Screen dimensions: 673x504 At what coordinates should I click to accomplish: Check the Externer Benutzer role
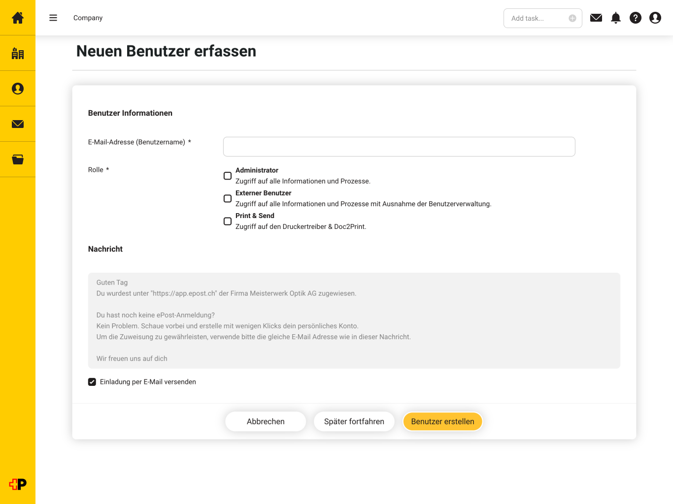click(228, 198)
